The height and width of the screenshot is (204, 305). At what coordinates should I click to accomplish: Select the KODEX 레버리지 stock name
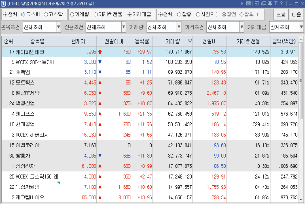(32, 135)
